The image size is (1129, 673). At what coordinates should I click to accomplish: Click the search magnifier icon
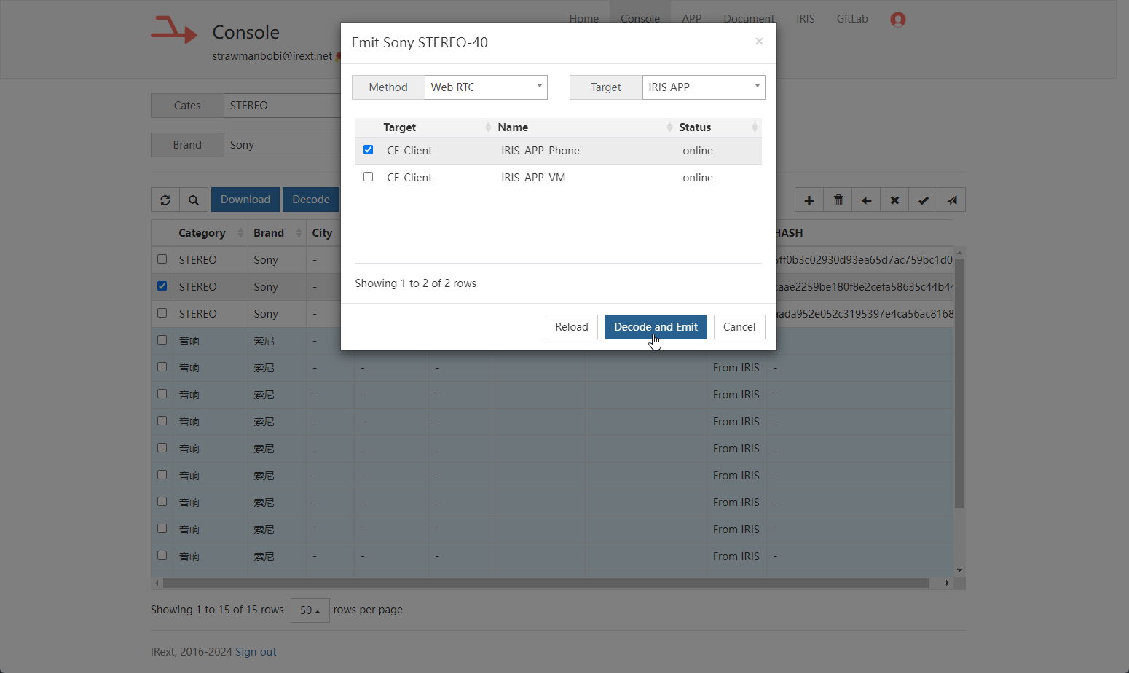194,200
